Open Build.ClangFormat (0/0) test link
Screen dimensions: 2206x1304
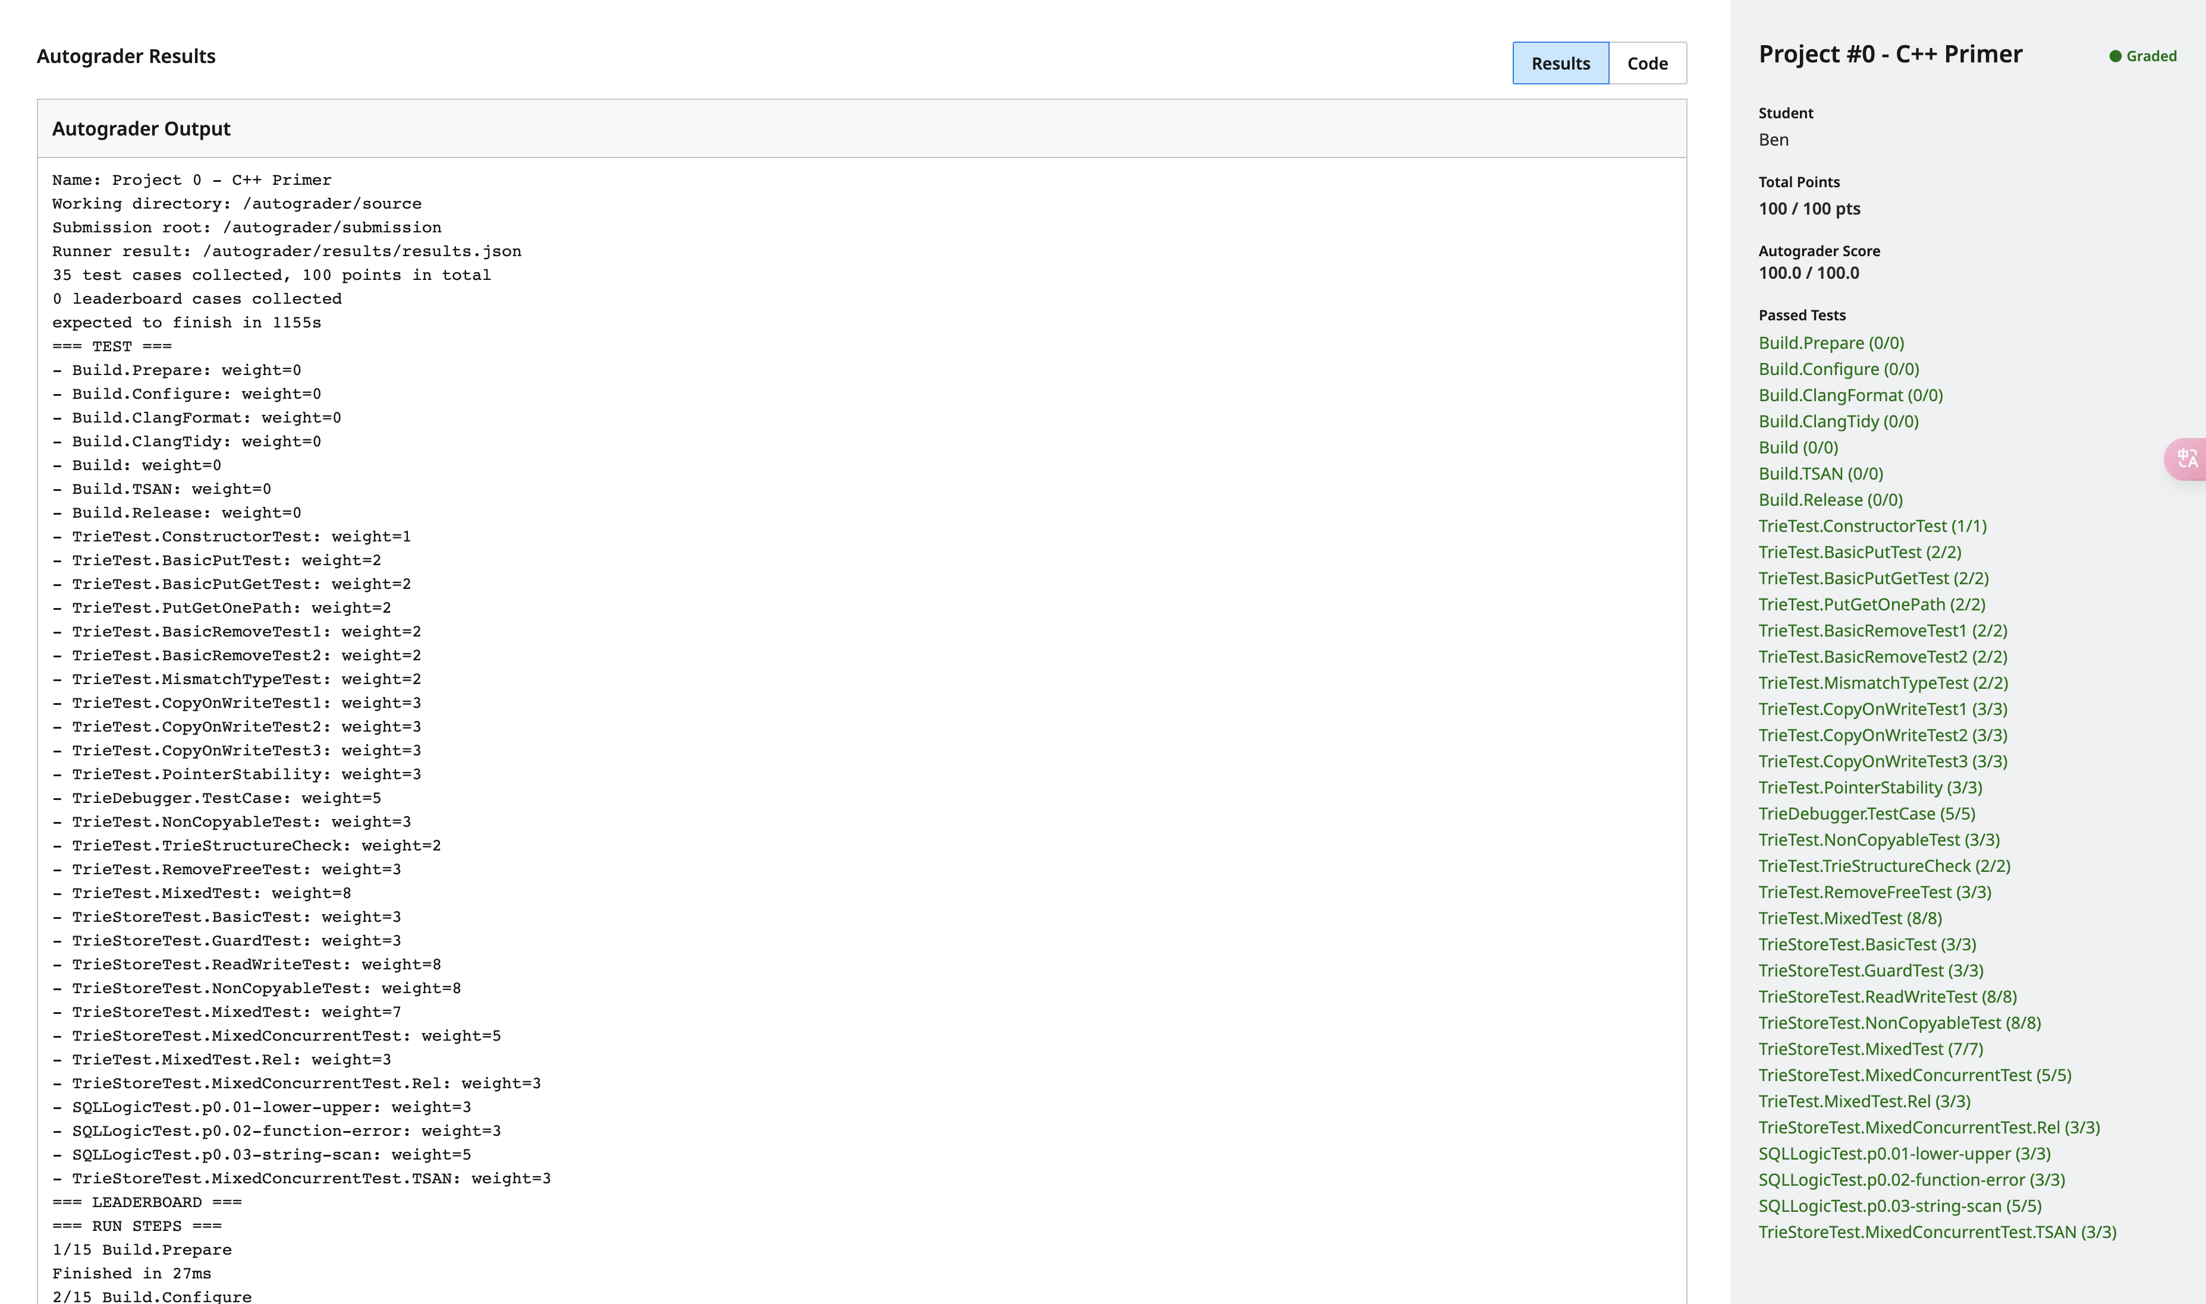[1850, 395]
